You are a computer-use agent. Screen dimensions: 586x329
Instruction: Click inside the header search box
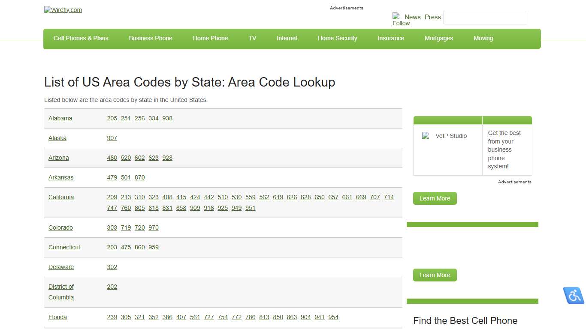pos(485,18)
